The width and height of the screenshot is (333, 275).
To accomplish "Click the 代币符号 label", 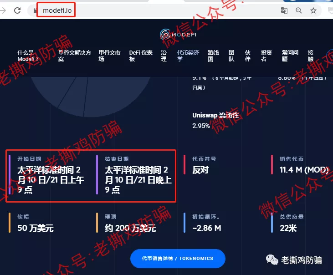I will [204, 159].
